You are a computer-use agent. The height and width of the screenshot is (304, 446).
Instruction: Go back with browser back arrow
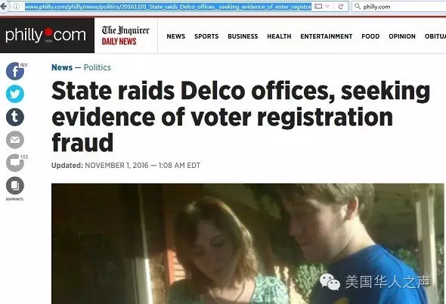[4, 6]
